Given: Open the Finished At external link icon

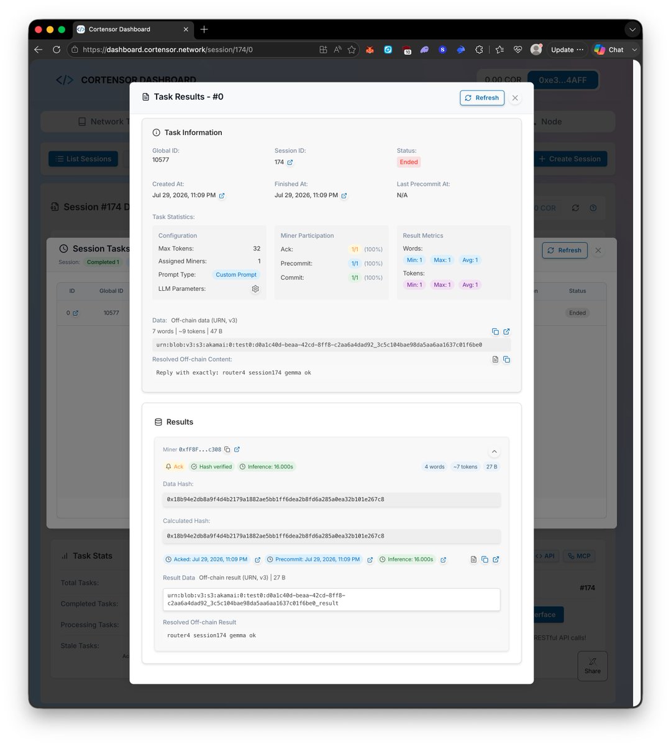Looking at the screenshot, I should point(344,196).
